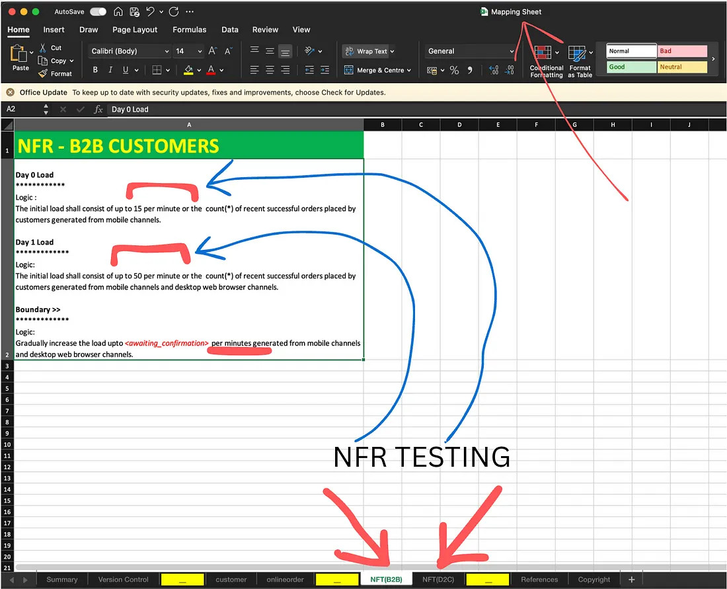Open the more options ellipsis in title bar
Viewport: 727px width, 589px height.
(x=190, y=12)
